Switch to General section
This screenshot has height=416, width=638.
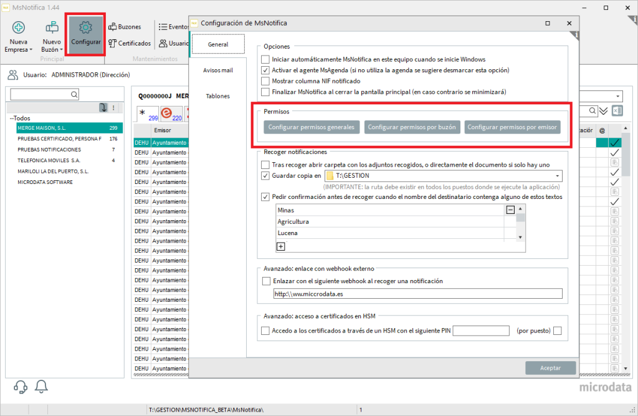click(218, 44)
